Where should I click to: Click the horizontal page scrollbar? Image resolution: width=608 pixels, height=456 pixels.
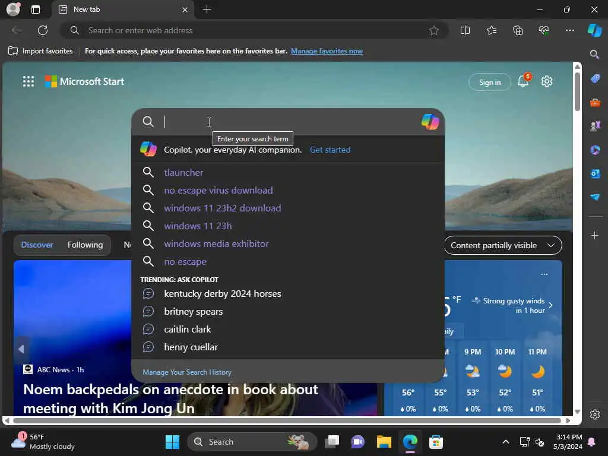point(287,420)
